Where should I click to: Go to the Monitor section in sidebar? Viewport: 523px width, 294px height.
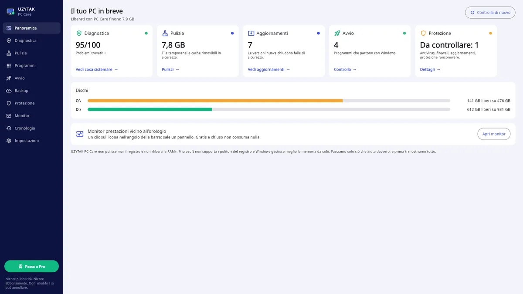coord(31,116)
